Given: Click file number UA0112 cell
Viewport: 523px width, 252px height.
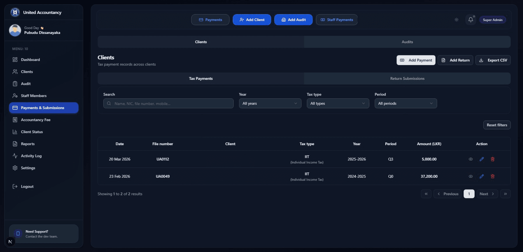Looking at the screenshot, I should (x=163, y=159).
